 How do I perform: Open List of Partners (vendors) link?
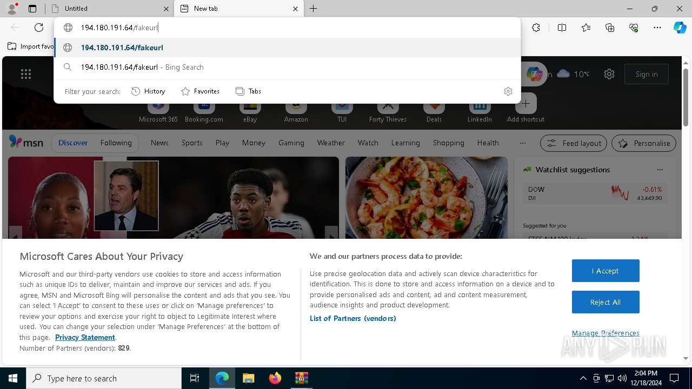click(x=353, y=318)
